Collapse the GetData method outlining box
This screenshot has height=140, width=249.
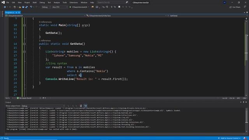[x=24, y=44]
